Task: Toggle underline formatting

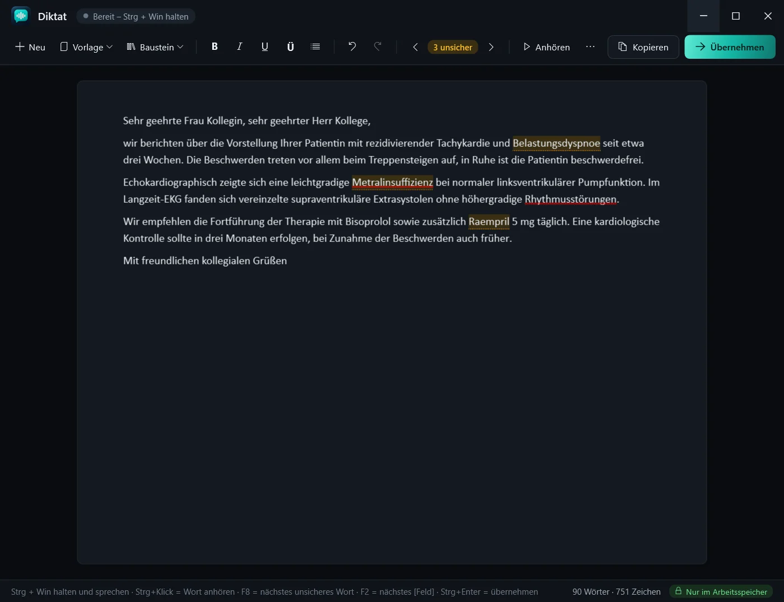Action: point(265,47)
